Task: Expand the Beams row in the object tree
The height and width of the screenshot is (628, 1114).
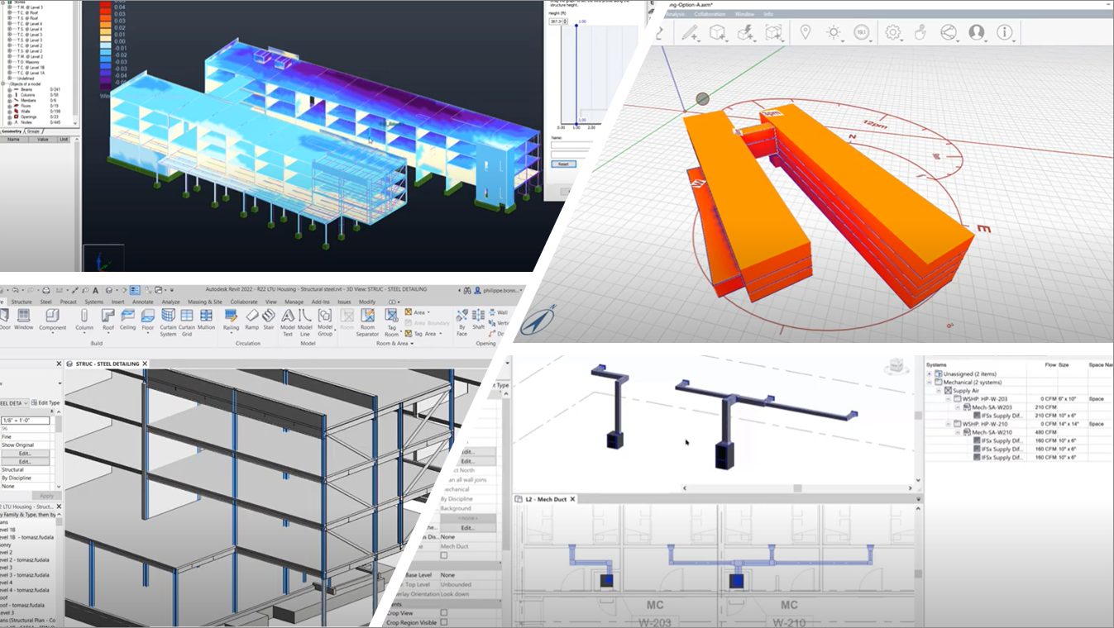Action: click(9, 88)
